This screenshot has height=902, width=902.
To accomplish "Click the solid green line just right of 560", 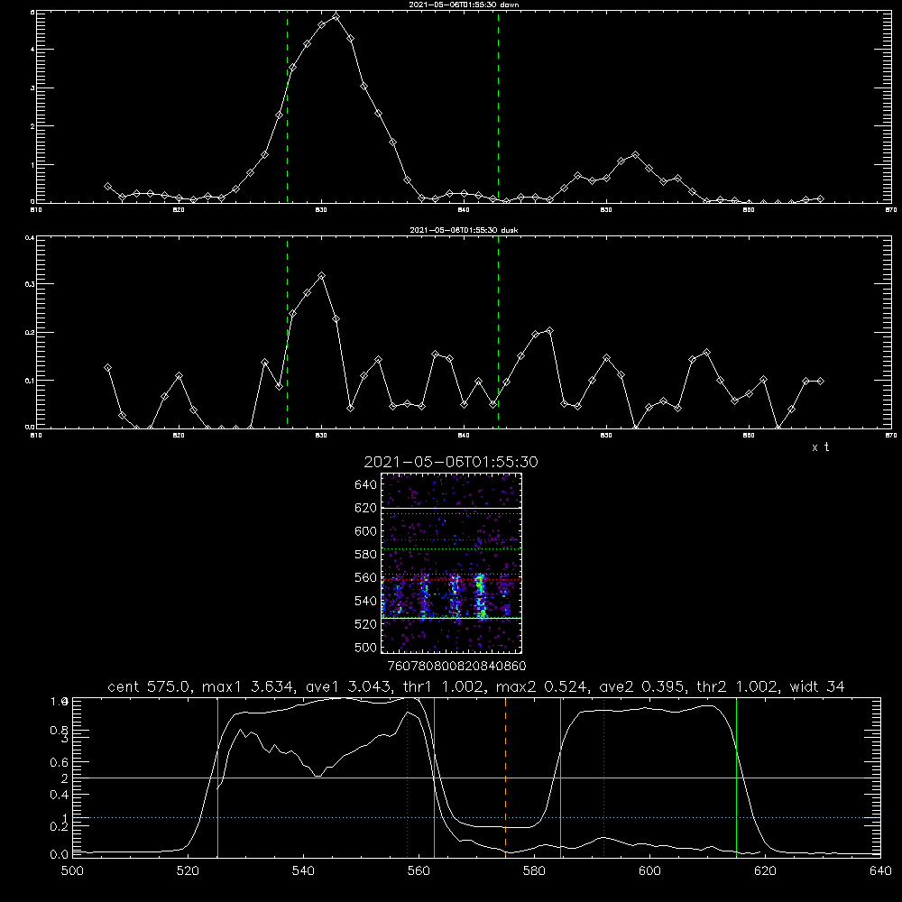I will click(435, 777).
